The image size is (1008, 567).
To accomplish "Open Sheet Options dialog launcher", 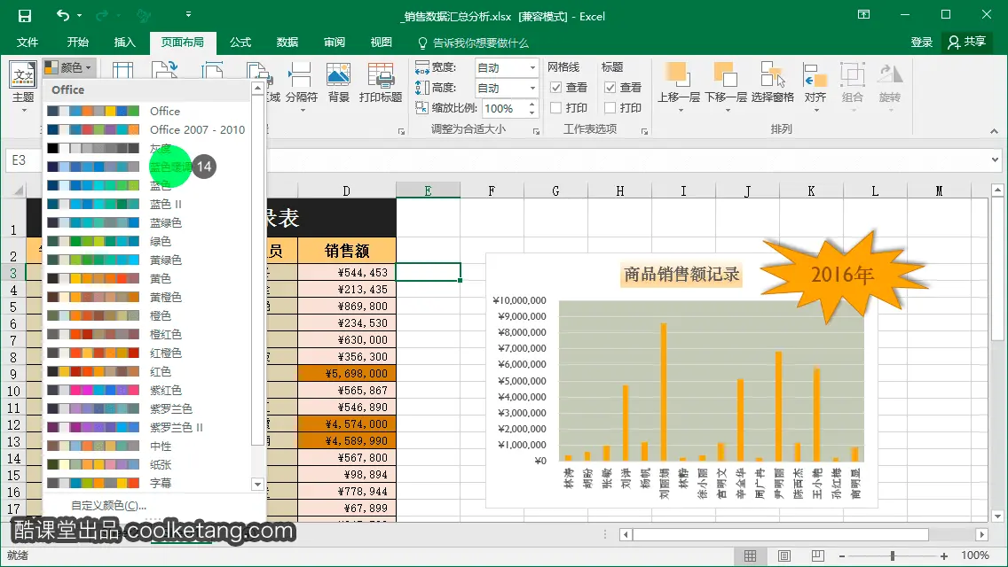I will pos(644,132).
